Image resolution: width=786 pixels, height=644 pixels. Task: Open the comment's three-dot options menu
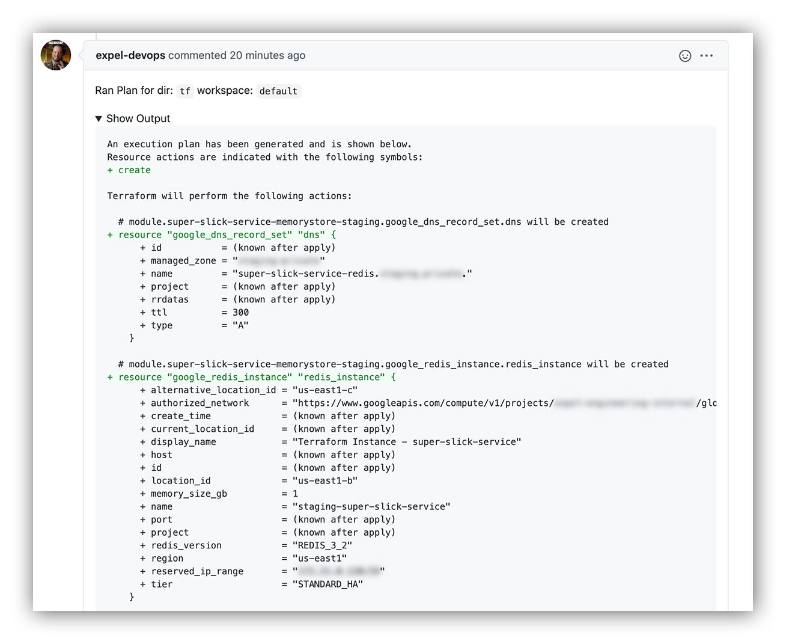click(x=707, y=56)
